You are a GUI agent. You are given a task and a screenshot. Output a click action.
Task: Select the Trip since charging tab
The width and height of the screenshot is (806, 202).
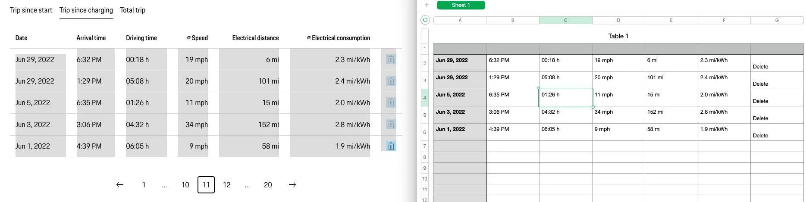point(86,10)
